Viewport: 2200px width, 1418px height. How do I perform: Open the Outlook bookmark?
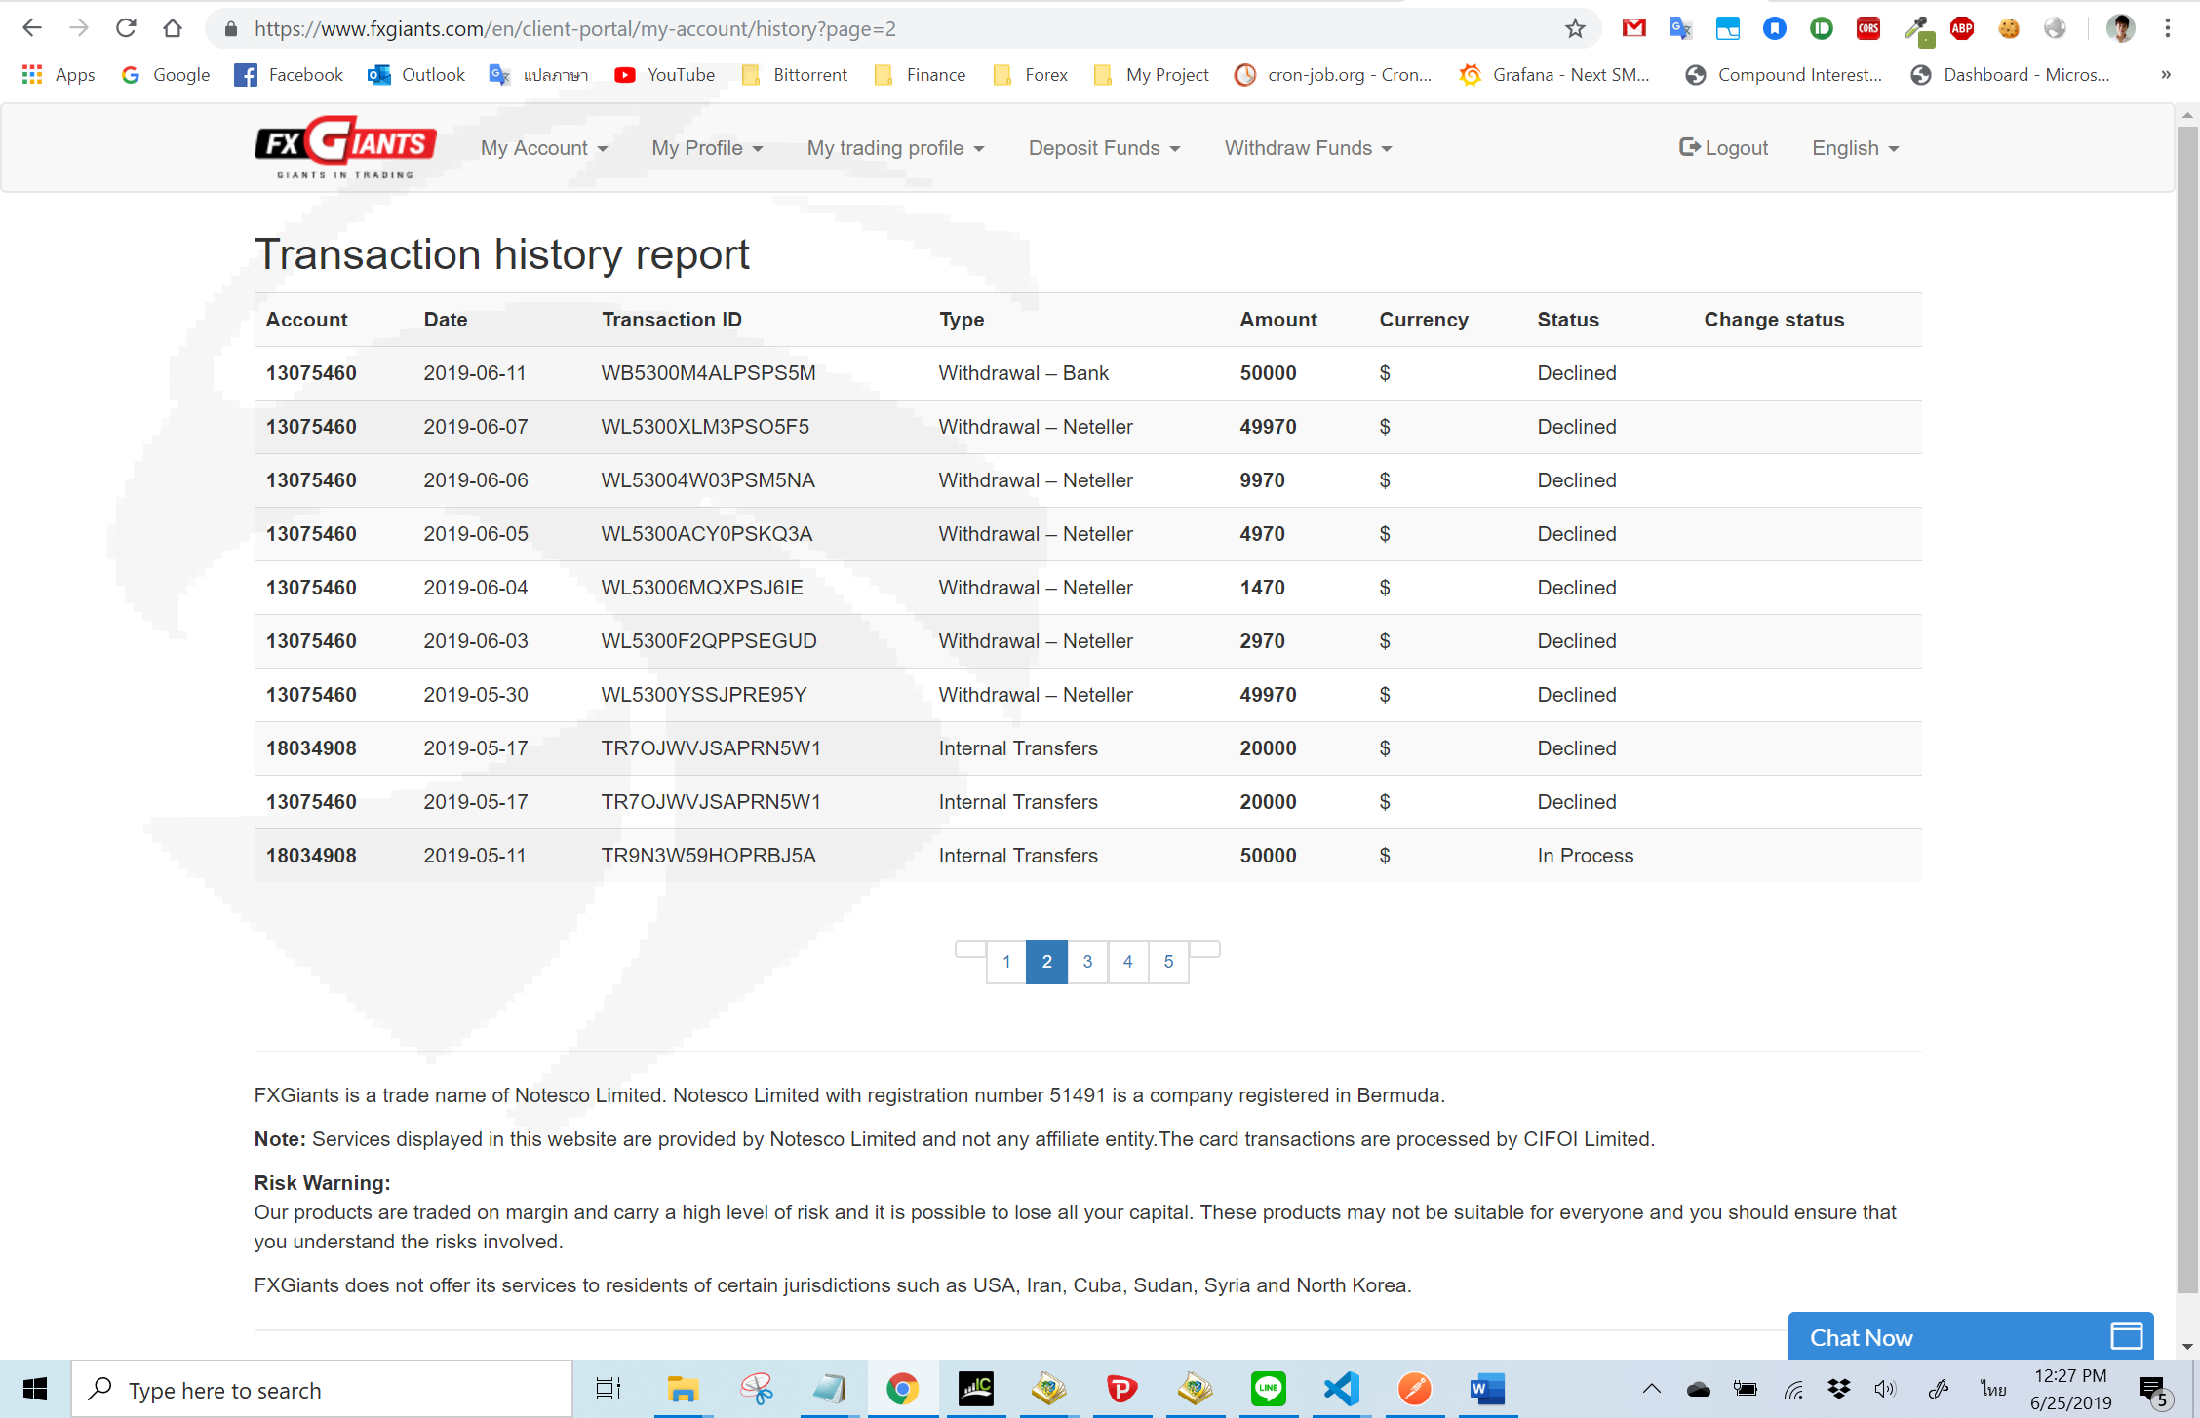coord(416,75)
